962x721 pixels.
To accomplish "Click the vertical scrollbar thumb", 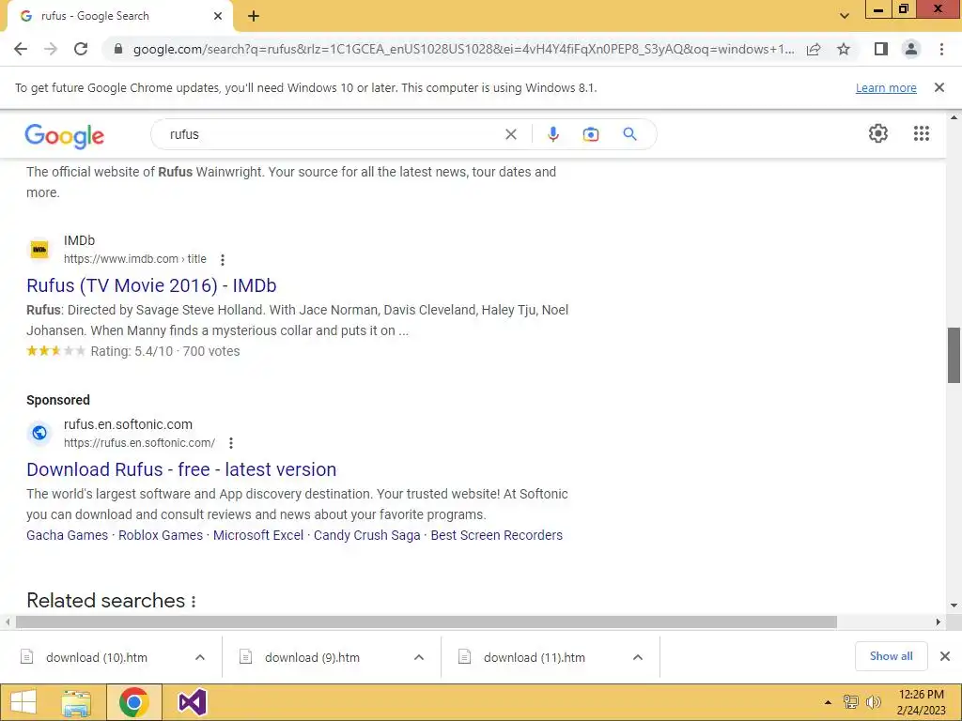I will (954, 356).
